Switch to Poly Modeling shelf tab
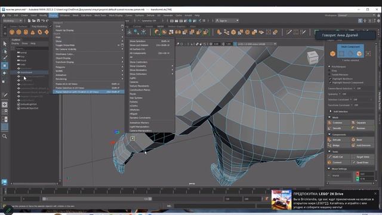 pyautogui.click(x=39, y=26)
